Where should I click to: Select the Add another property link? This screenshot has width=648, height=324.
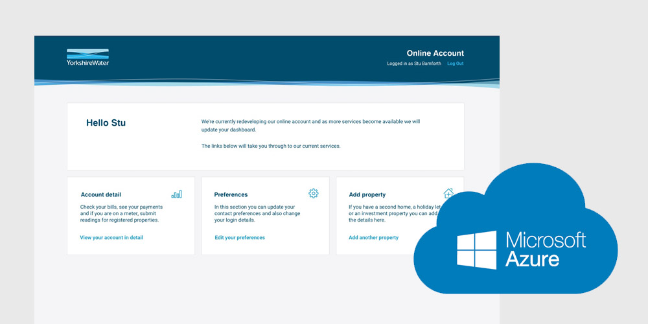pos(373,238)
